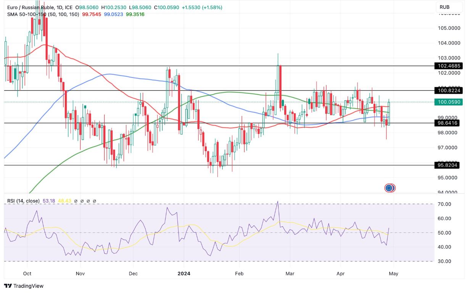Click the current price label 100.0590

tap(448, 102)
